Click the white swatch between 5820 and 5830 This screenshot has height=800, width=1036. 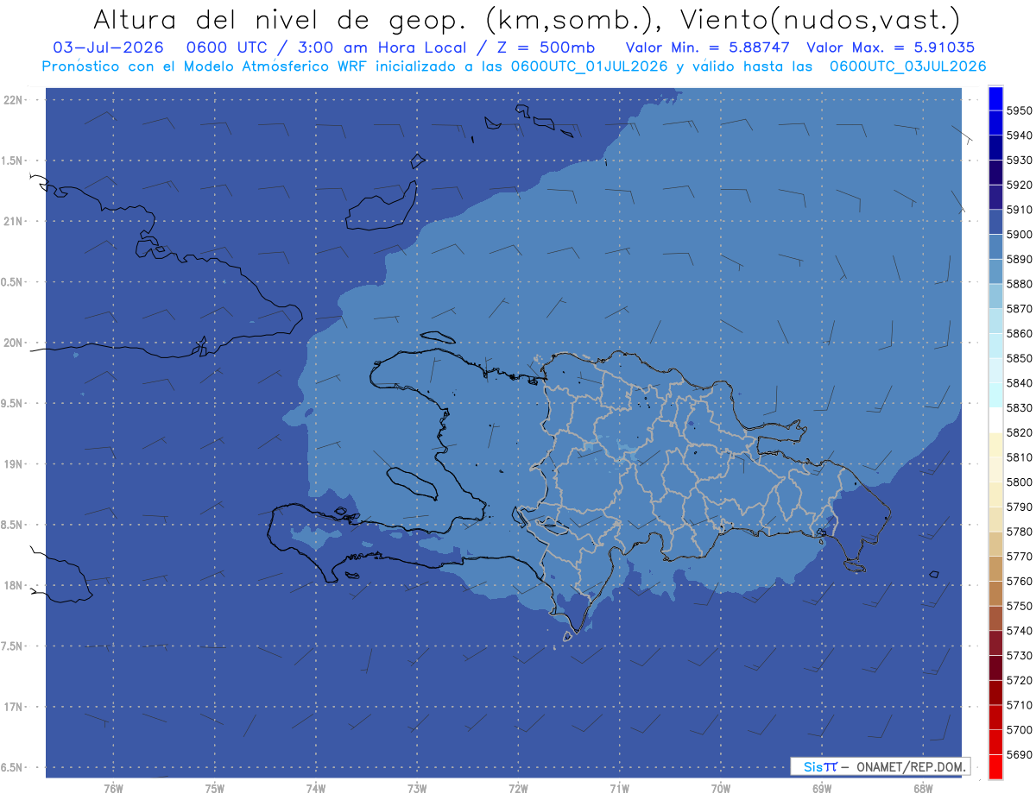(995, 420)
